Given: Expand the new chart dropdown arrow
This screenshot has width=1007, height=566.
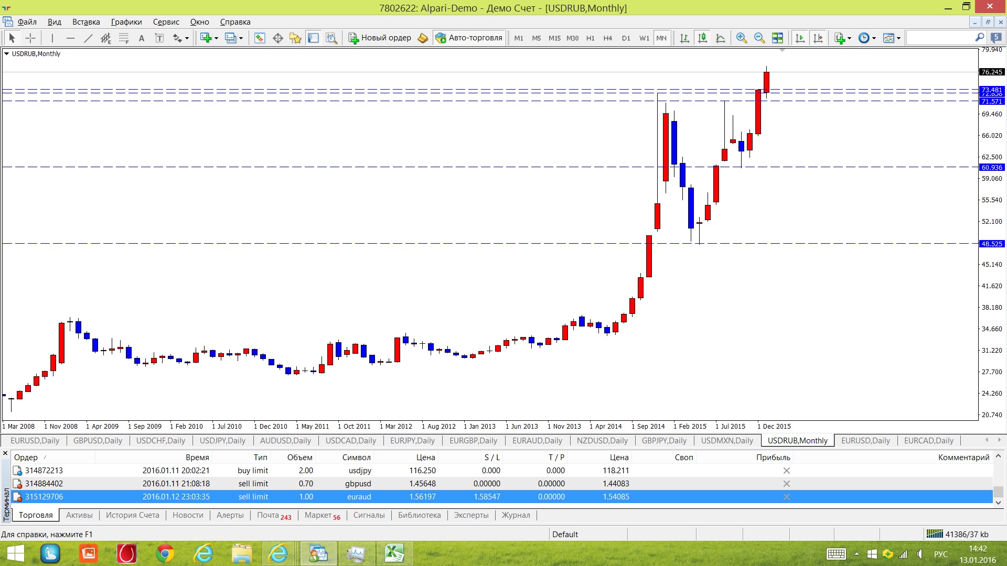Looking at the screenshot, I should 216,38.
